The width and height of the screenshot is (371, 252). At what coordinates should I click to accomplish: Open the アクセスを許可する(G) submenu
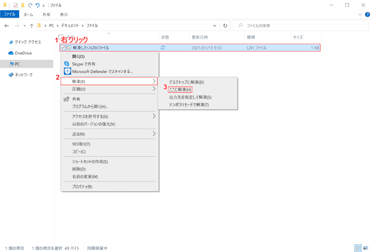(110, 117)
